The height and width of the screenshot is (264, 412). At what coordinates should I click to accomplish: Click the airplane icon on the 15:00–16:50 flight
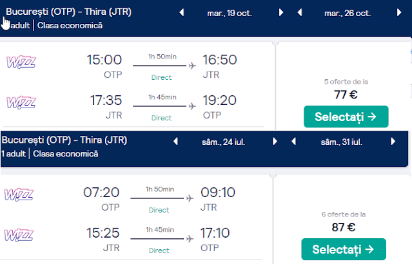pyautogui.click(x=191, y=66)
